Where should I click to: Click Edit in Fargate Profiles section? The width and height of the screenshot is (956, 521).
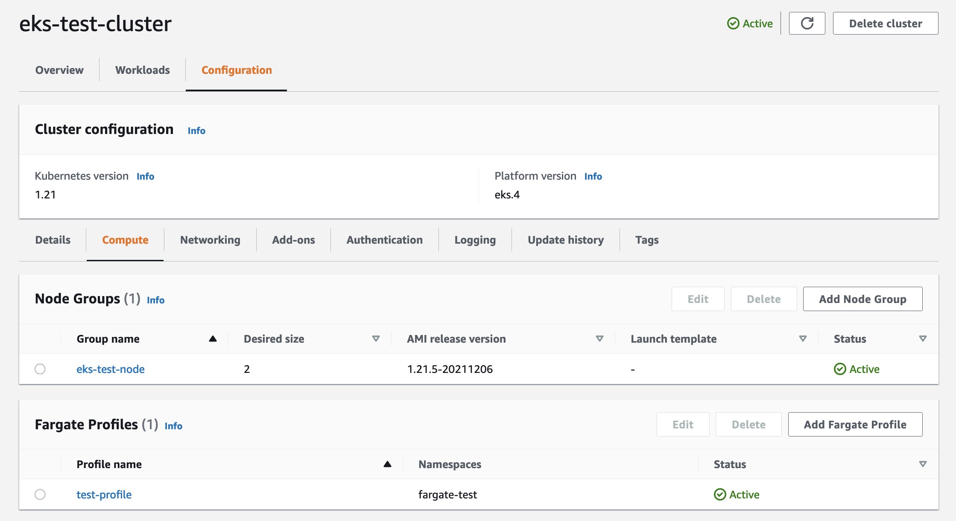683,425
